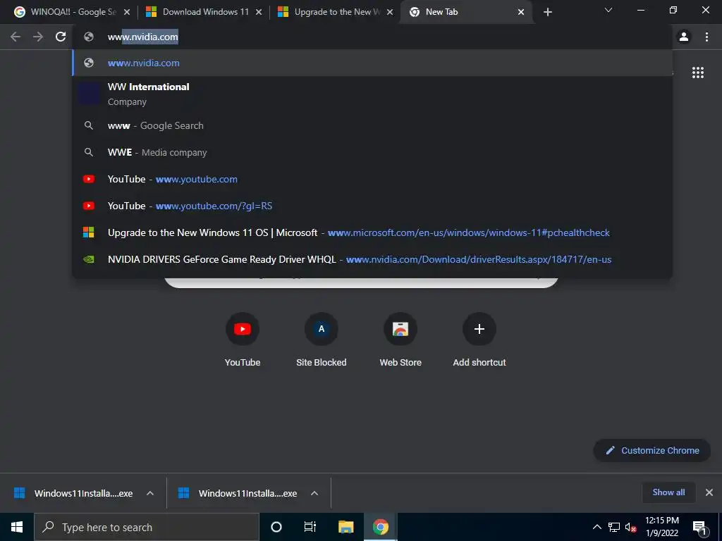Open File Explorer from the taskbar
Screen dimensions: 722x541
(345, 527)
